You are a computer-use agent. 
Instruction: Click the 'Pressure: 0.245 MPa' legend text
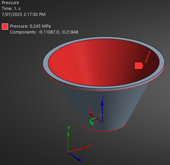(30, 26)
